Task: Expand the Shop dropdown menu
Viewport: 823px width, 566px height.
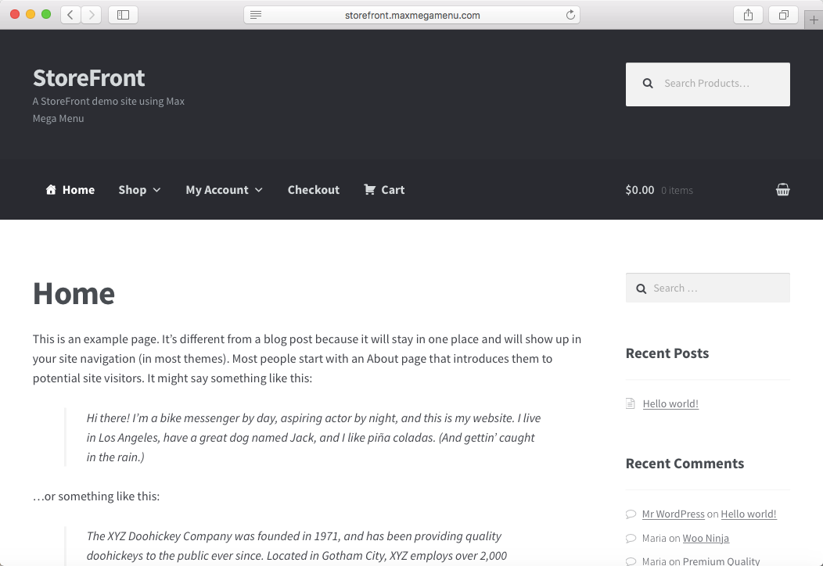Action: [139, 190]
